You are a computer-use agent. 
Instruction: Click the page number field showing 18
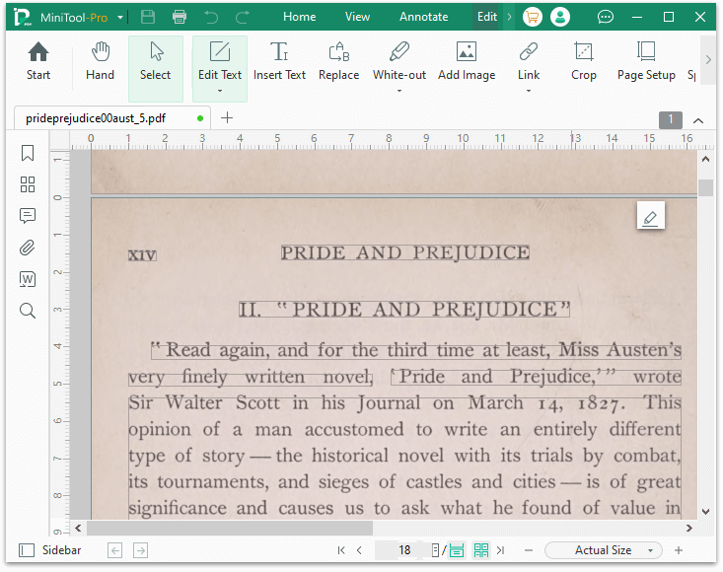pos(404,550)
